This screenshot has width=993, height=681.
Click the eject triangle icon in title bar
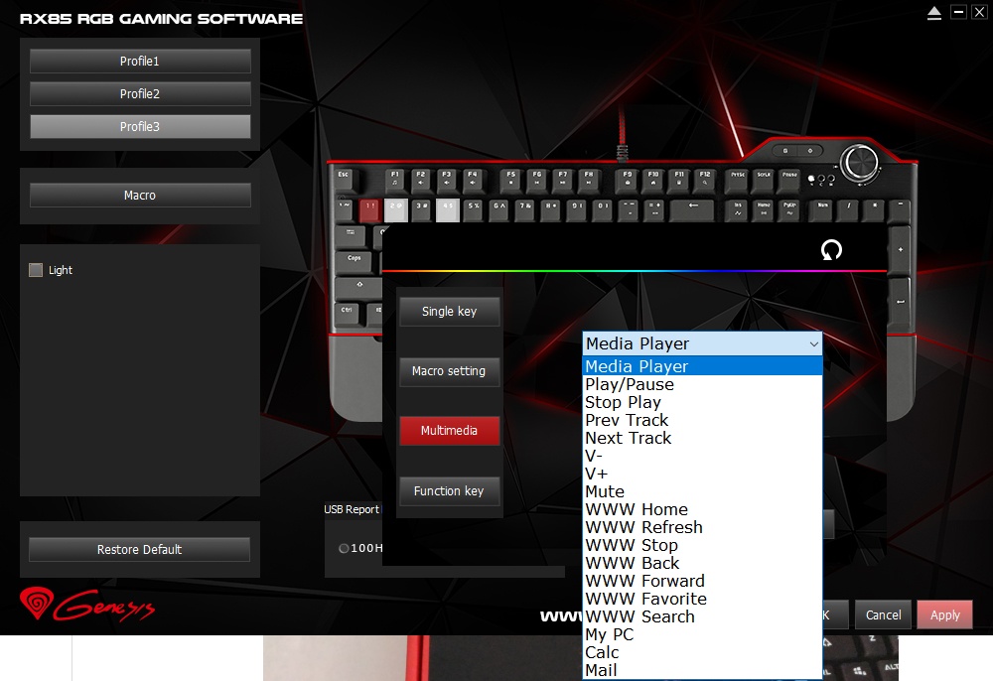click(934, 13)
